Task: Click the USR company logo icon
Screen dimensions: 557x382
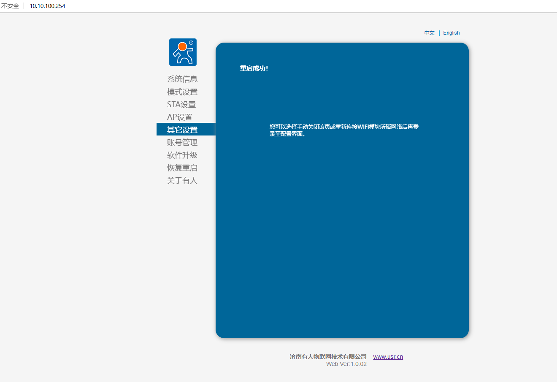Action: pyautogui.click(x=183, y=52)
